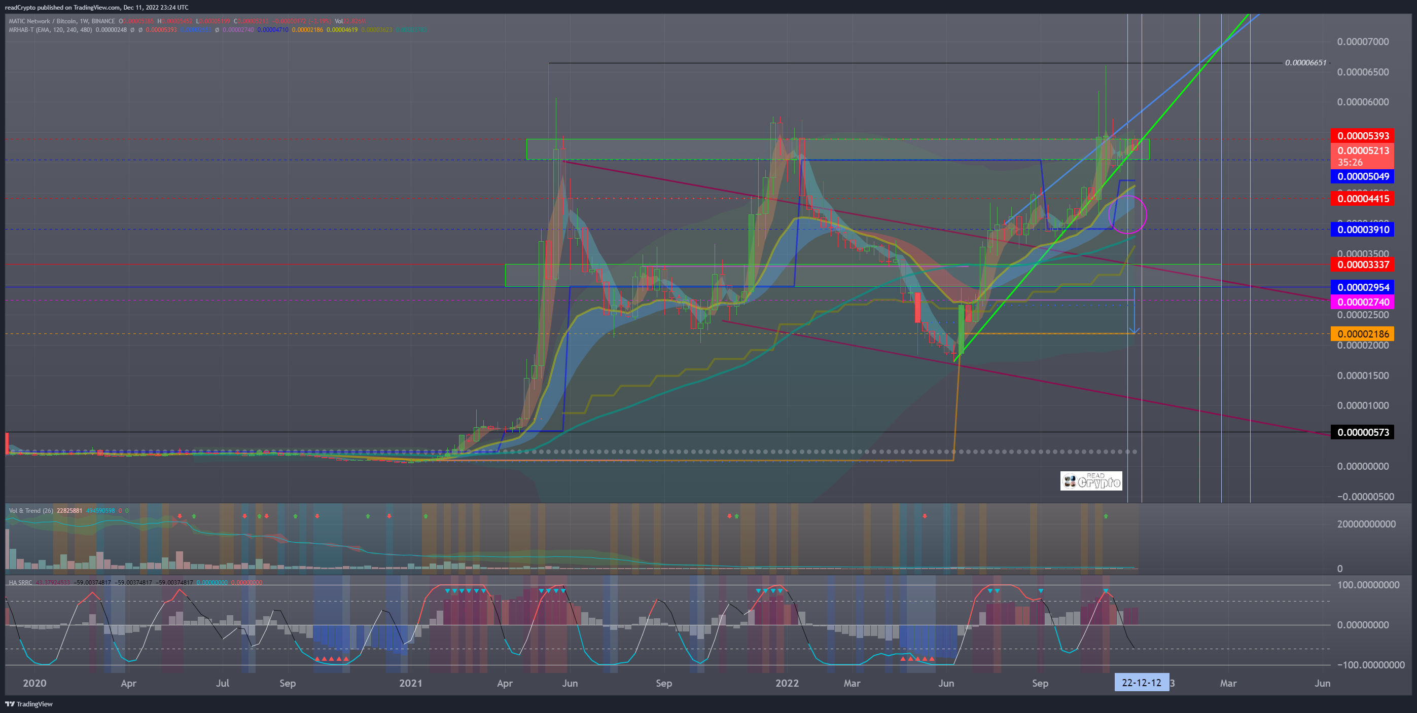
Task: Click the current price tag with 35:26 countdown
Action: 1363,156
